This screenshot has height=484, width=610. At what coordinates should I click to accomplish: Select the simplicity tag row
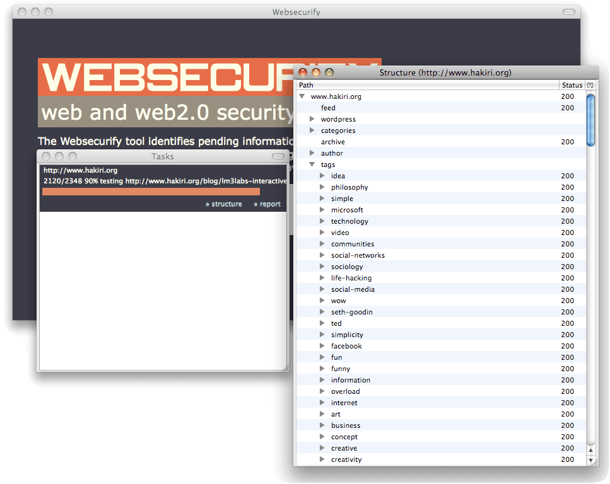pyautogui.click(x=441, y=335)
